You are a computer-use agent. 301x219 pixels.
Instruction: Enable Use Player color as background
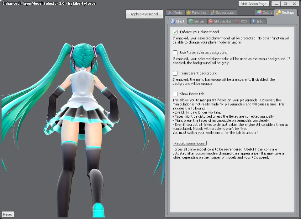click(175, 53)
